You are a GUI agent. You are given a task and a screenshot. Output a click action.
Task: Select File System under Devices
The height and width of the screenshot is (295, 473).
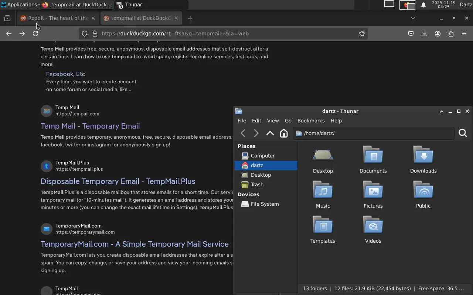(x=266, y=204)
